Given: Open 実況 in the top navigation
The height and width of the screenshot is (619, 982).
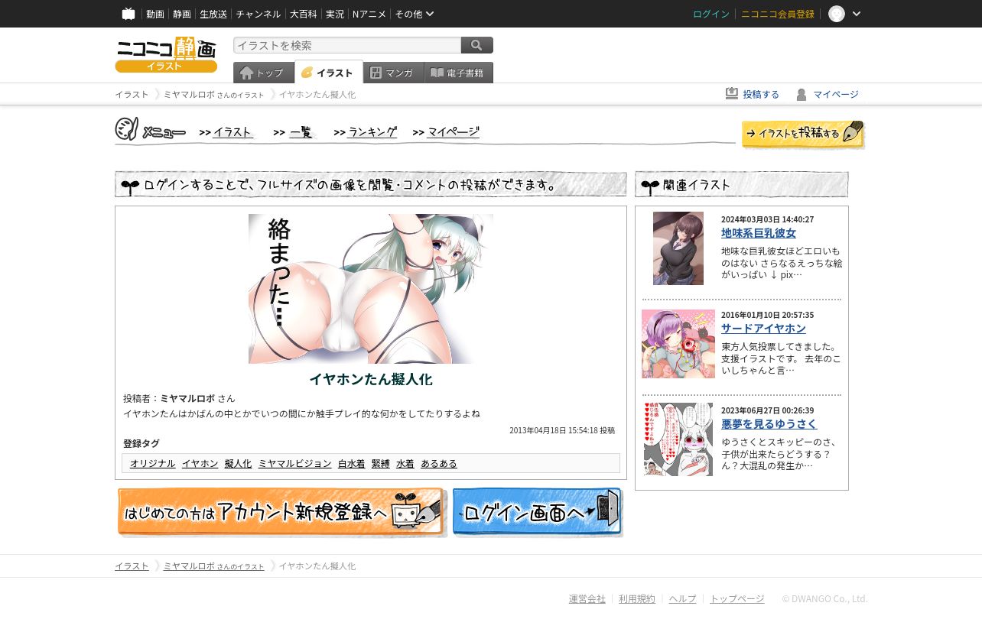Looking at the screenshot, I should click(335, 14).
